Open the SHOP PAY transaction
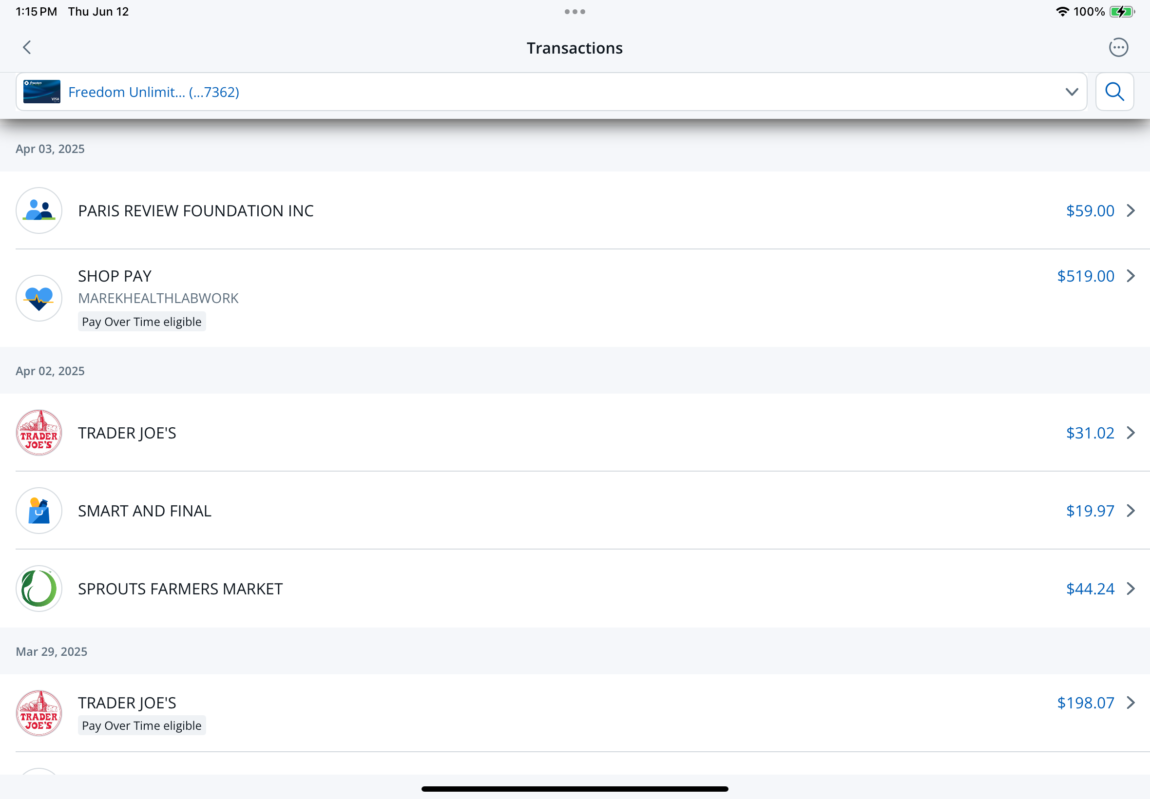This screenshot has width=1150, height=799. tap(575, 298)
